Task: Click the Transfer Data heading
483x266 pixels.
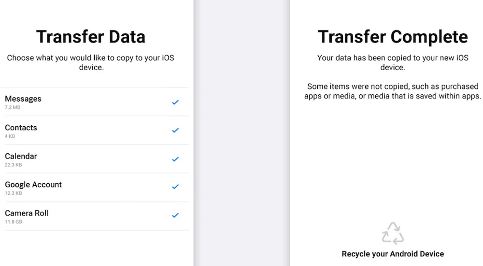Action: click(x=91, y=37)
